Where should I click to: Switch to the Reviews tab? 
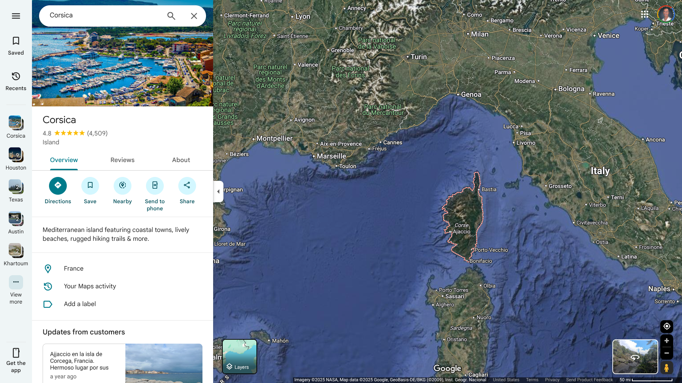pos(123,160)
